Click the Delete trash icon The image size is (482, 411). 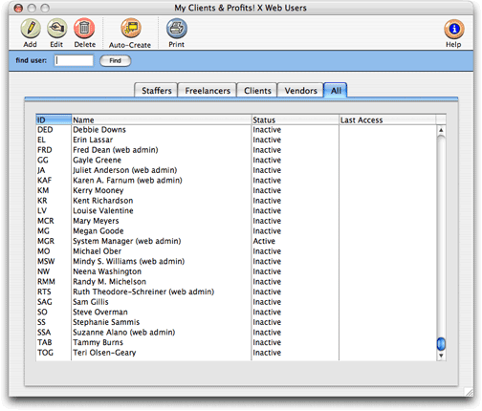tap(84, 29)
